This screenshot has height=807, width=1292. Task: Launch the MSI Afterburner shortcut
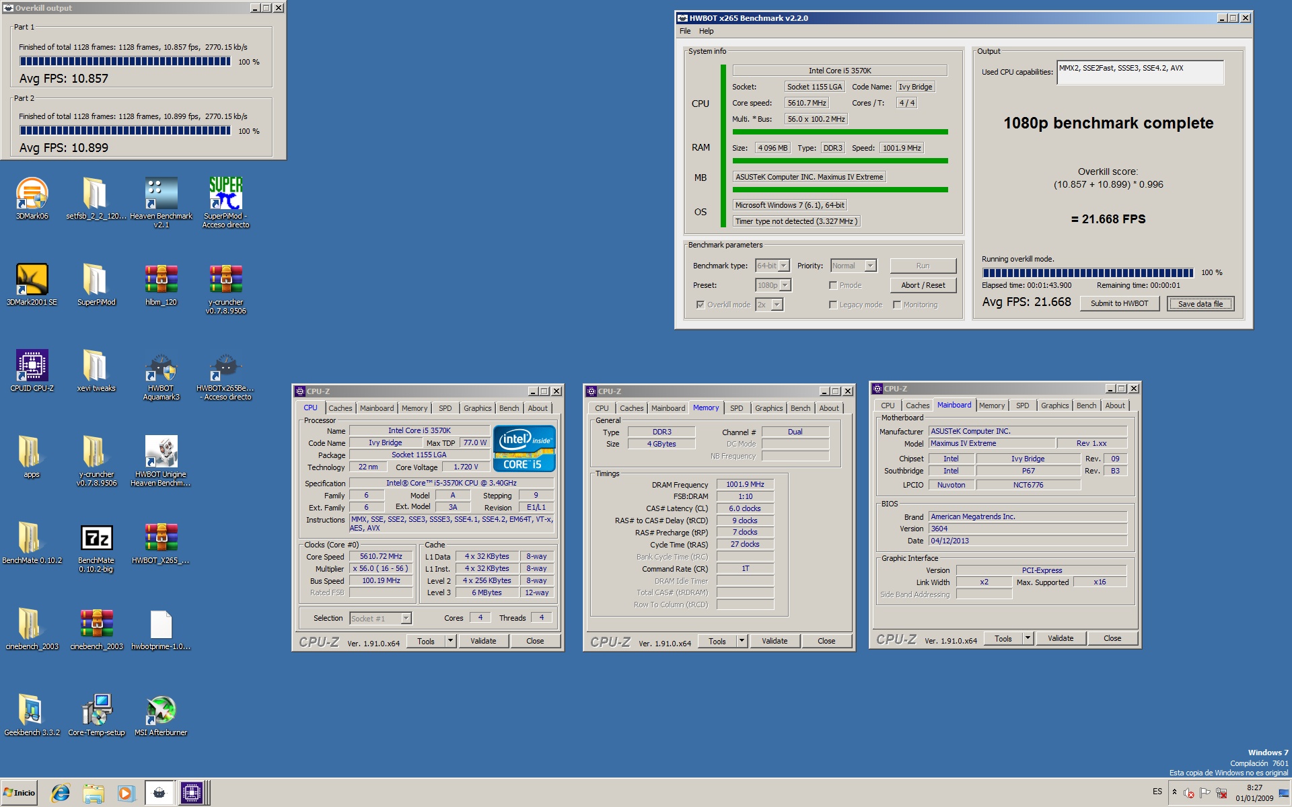pos(161,710)
